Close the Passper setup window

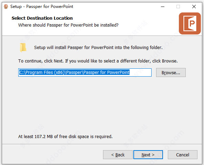[x=194, y=7]
